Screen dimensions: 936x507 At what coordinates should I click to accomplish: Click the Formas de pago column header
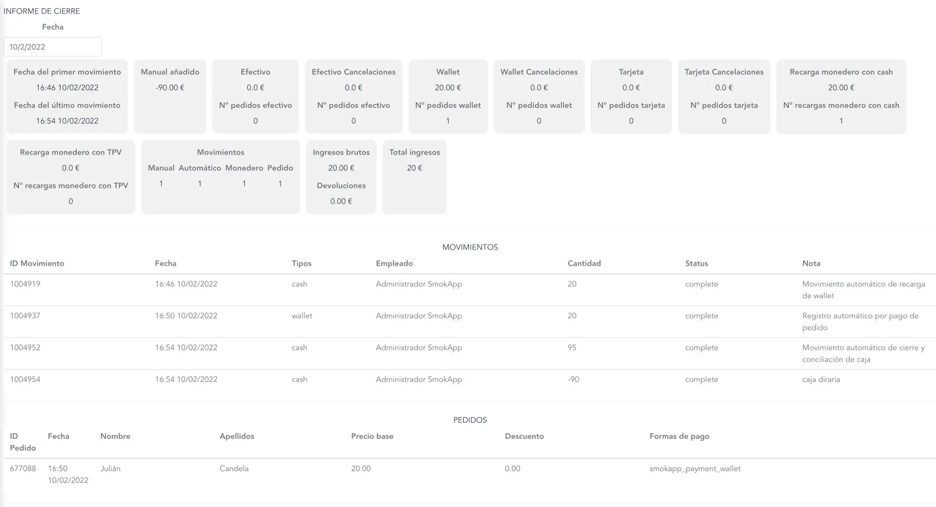679,436
